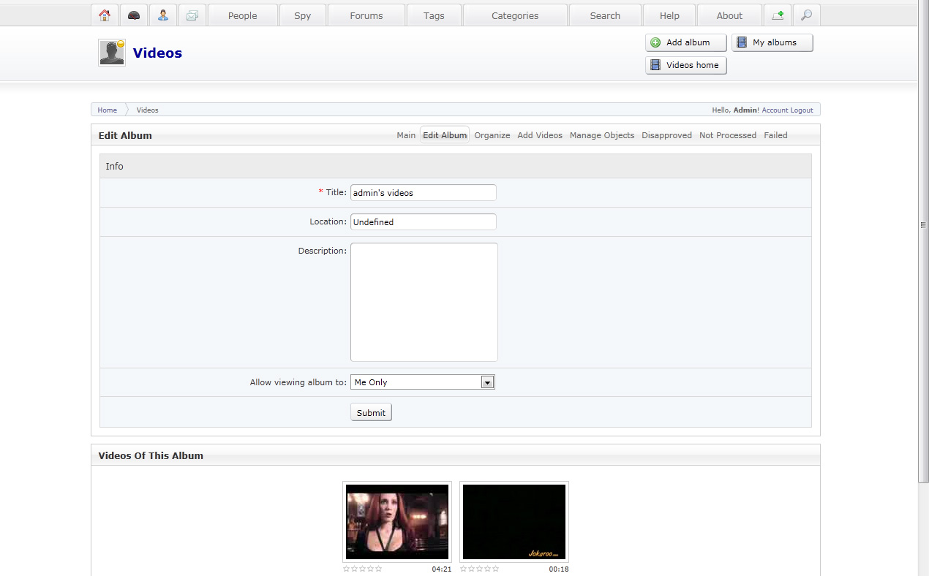Screen dimensions: 929x576
Task: Open the red-haired woman video thumbnail
Action: click(x=397, y=521)
